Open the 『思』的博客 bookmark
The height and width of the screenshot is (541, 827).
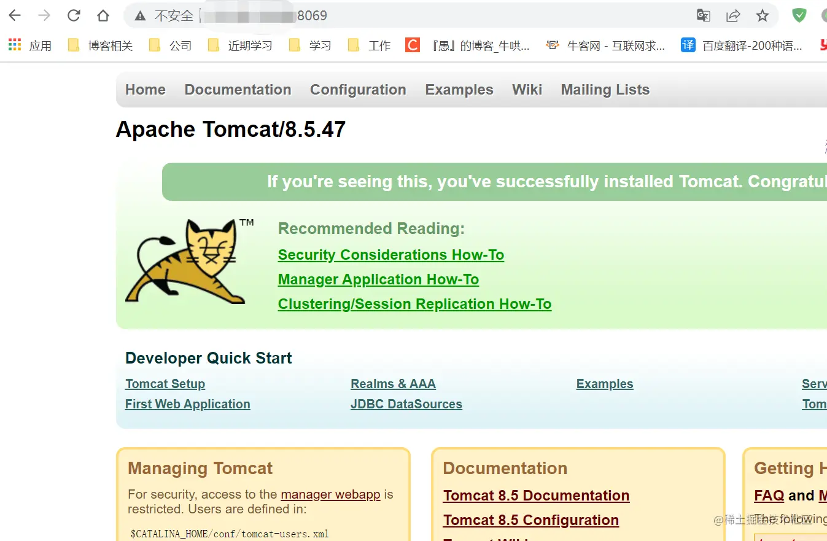click(468, 45)
